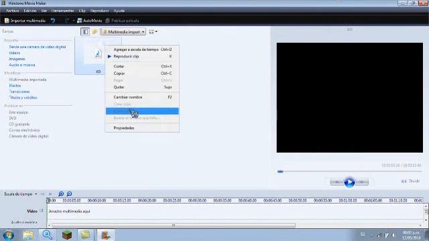The width and height of the screenshot is (429, 241).
Task: Open the Archivo menu
Action: pos(12,11)
